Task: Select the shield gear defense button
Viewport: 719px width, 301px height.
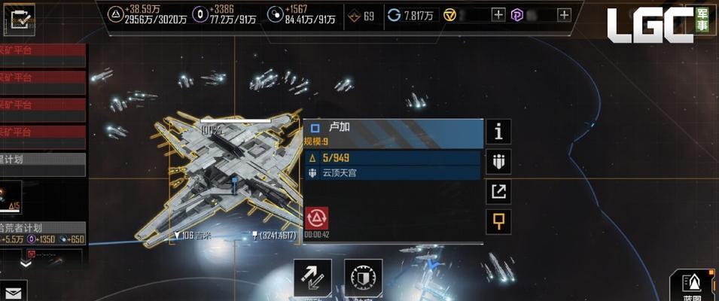Action: tap(363, 278)
